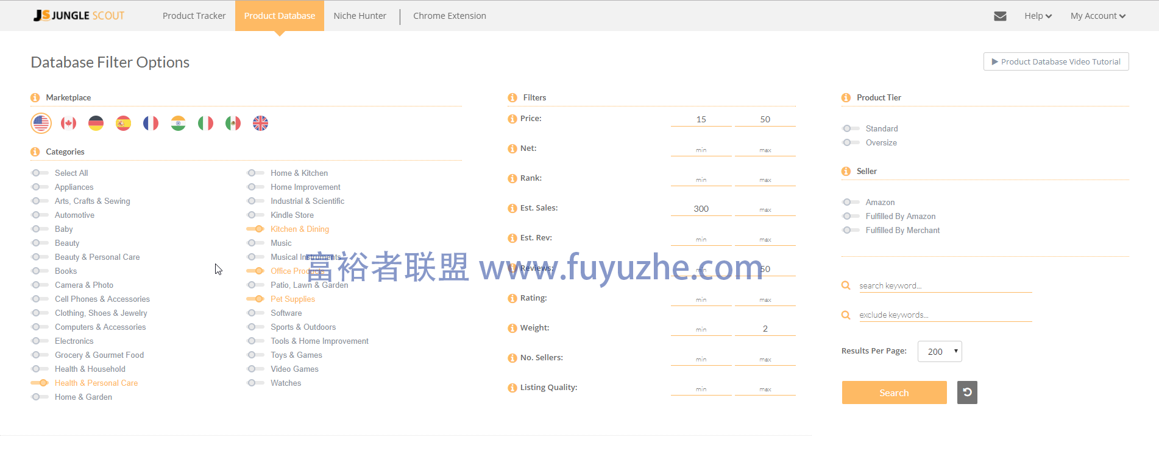1159x457 pixels.
Task: Turn on the Toys & Games toggle
Action: click(x=255, y=355)
